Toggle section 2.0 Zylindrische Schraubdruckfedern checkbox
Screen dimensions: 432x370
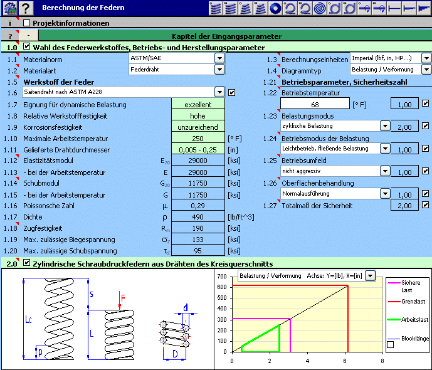[26, 263]
